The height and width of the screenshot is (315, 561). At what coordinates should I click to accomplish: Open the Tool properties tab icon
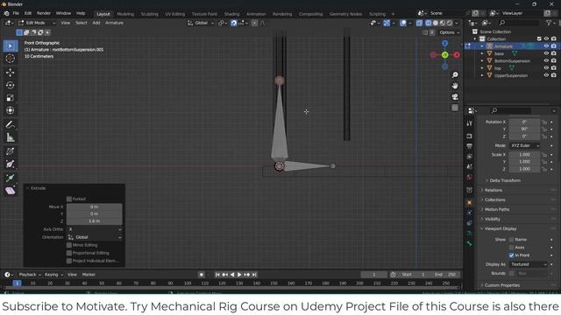pyautogui.click(x=470, y=123)
